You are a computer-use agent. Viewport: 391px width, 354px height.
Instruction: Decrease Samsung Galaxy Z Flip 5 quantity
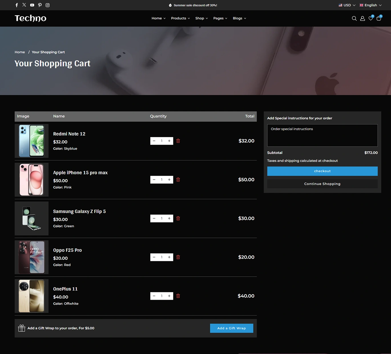154,218
